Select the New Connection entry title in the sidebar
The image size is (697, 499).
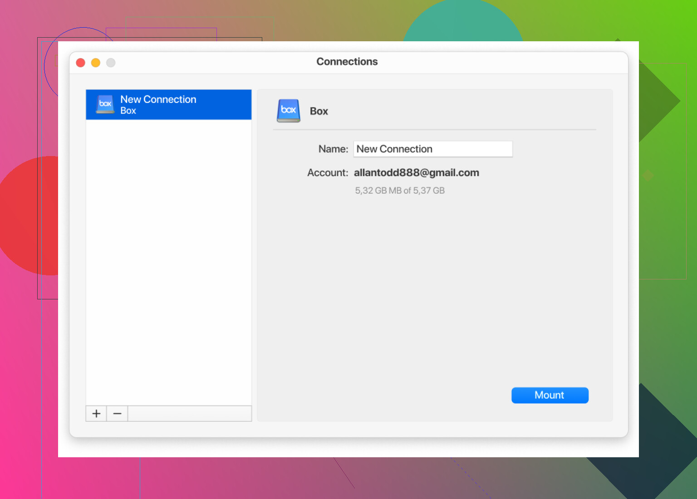(x=158, y=99)
